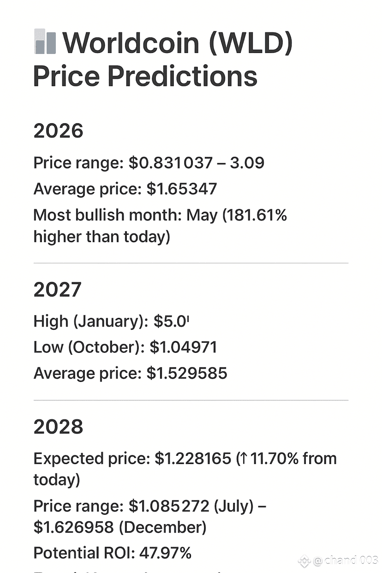Click the Expected price $1.228165 line
This screenshot has width=382, height=573.
[x=185, y=469]
